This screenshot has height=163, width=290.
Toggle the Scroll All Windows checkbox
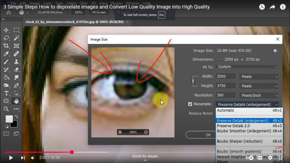[35, 12]
